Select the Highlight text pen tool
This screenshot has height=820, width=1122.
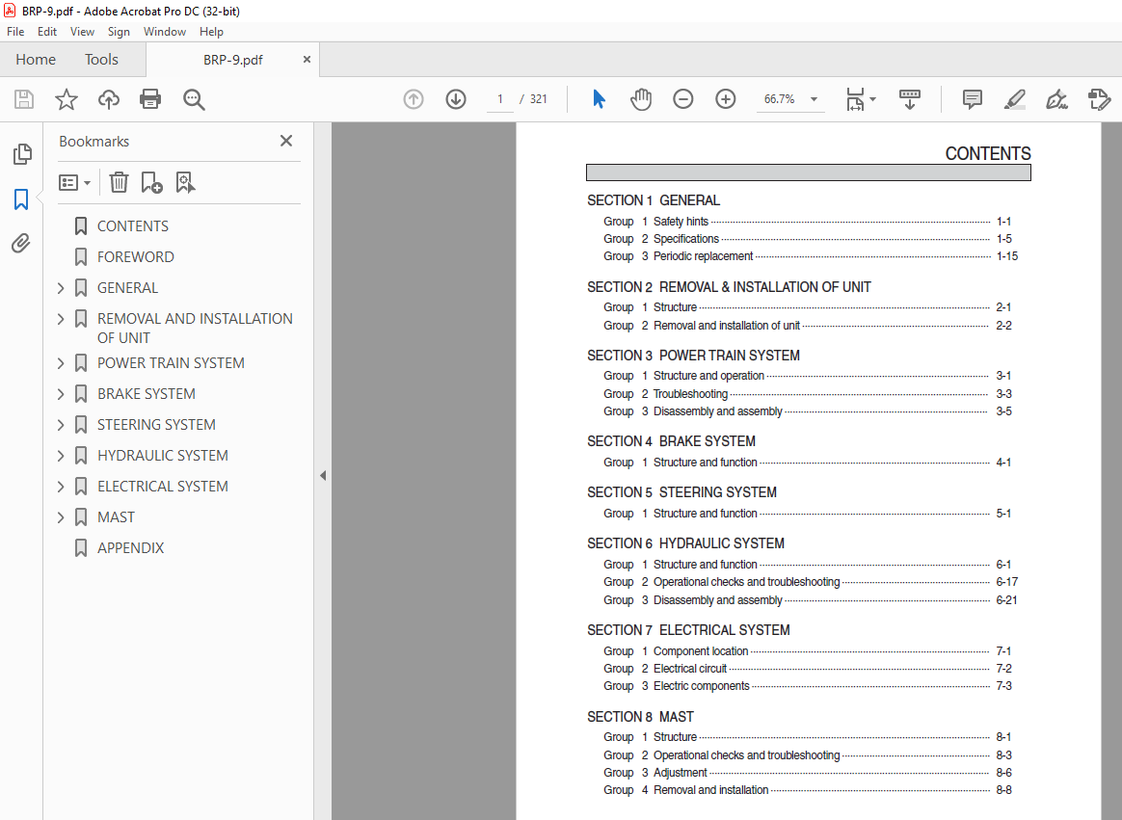pyautogui.click(x=1015, y=99)
